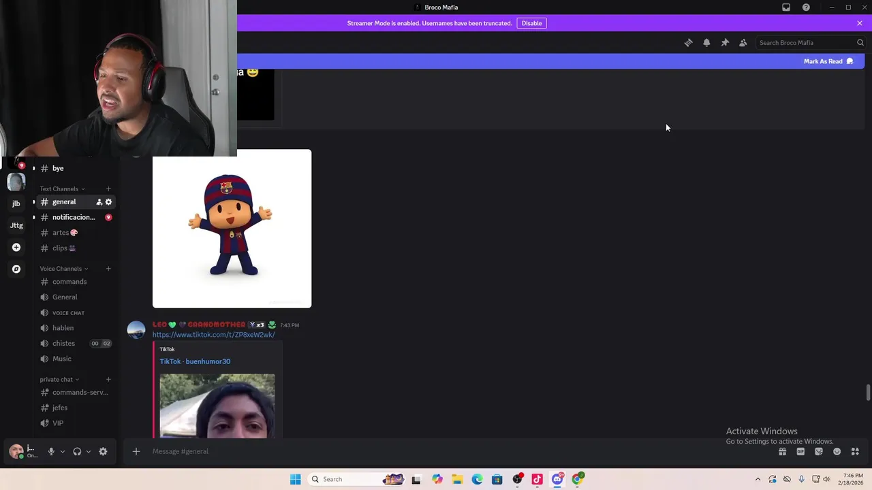Create channel in private chat category

point(108,379)
